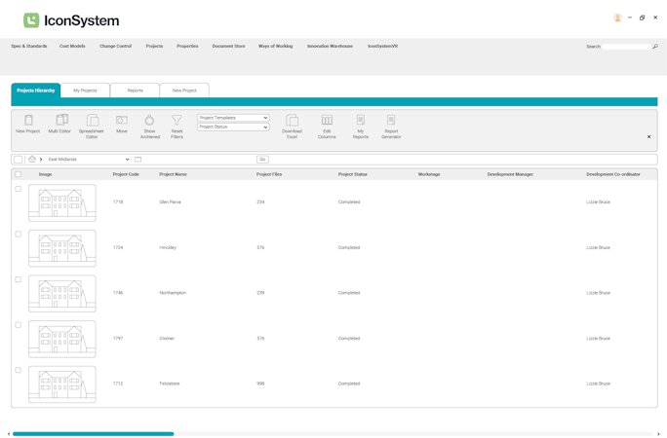Click the horizontal scrollbar thumb
This screenshot has width=667, height=438.
click(x=94, y=434)
